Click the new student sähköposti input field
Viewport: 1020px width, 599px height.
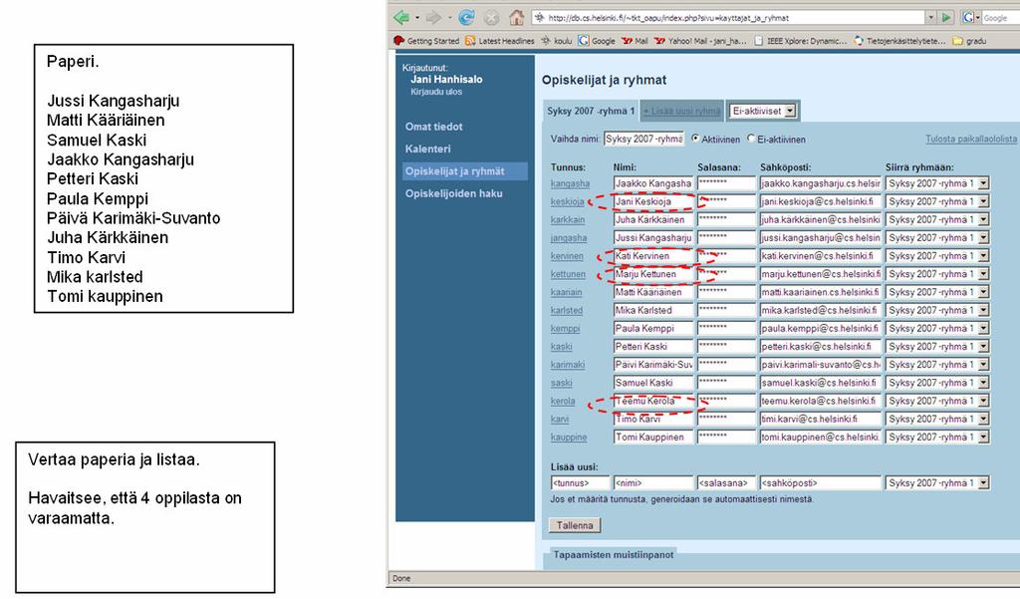[821, 483]
